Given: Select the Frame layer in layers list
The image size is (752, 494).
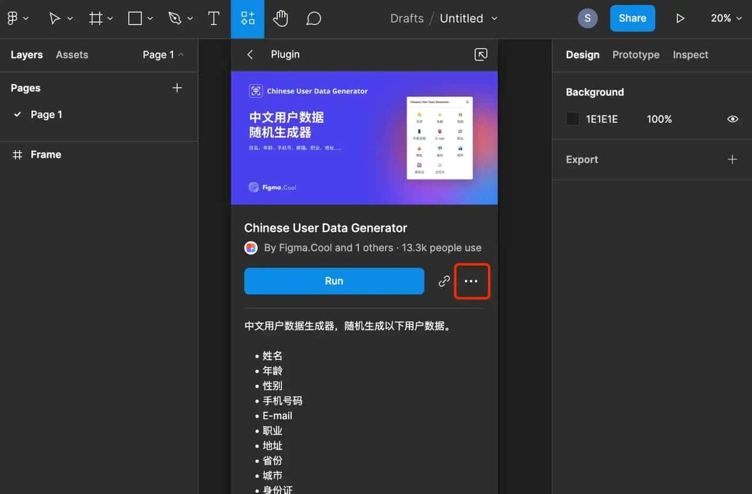Looking at the screenshot, I should tap(46, 154).
